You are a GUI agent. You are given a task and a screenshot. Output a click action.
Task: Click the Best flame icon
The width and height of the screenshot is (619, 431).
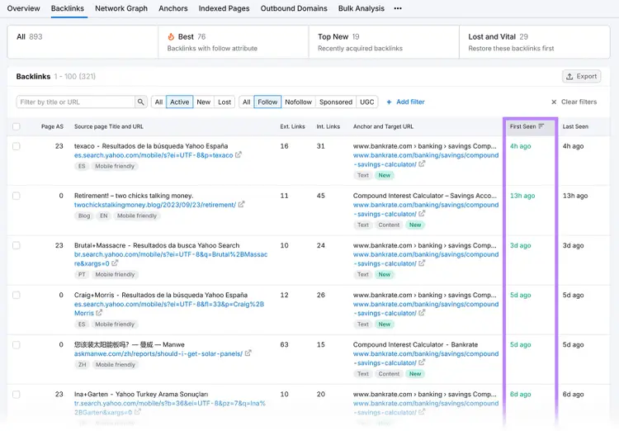(x=171, y=36)
